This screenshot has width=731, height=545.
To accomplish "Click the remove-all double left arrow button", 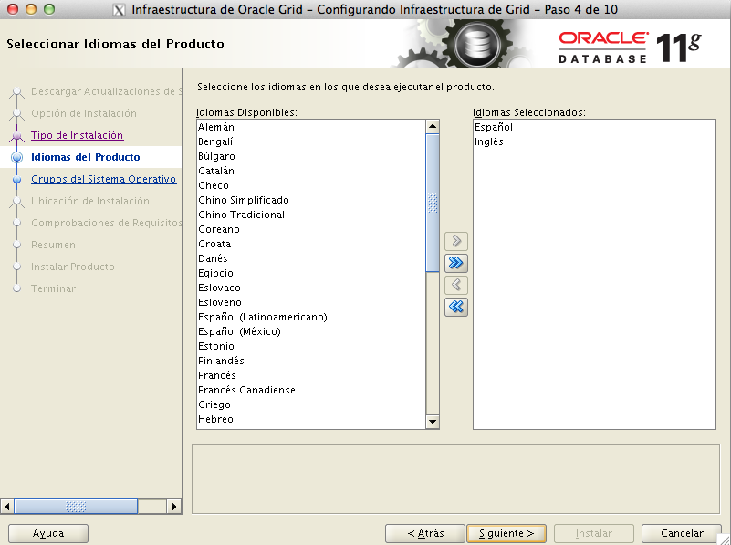I will (x=456, y=307).
